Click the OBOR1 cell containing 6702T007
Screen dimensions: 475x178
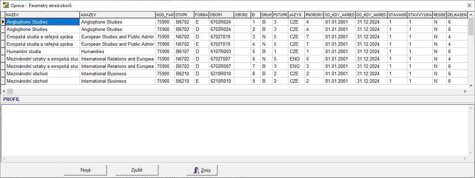221,59
